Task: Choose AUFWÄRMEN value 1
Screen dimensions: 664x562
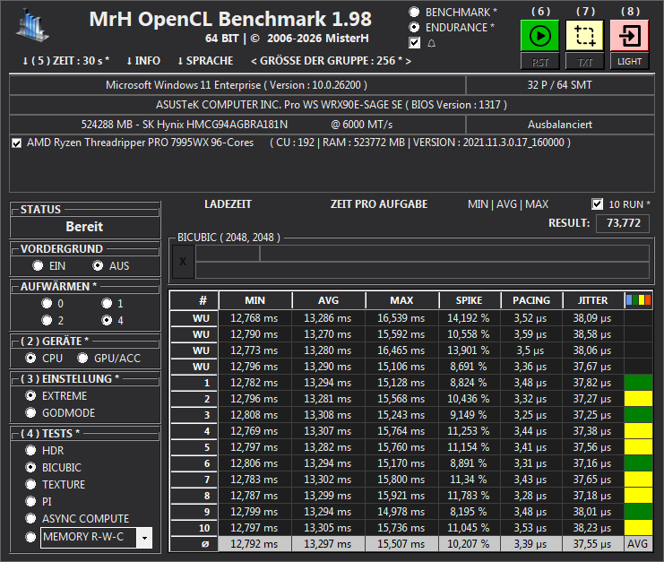Action: [x=107, y=303]
